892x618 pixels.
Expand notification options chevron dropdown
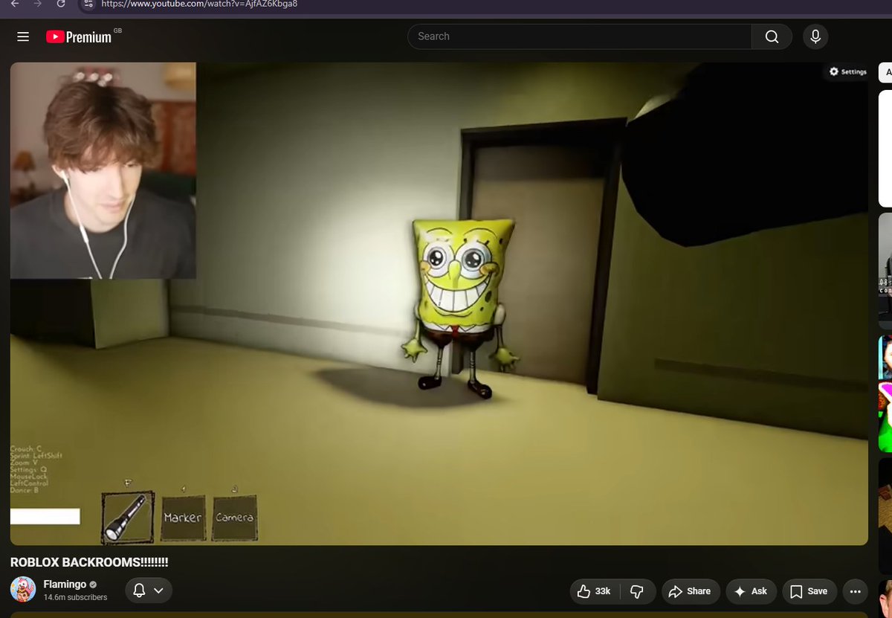click(158, 591)
